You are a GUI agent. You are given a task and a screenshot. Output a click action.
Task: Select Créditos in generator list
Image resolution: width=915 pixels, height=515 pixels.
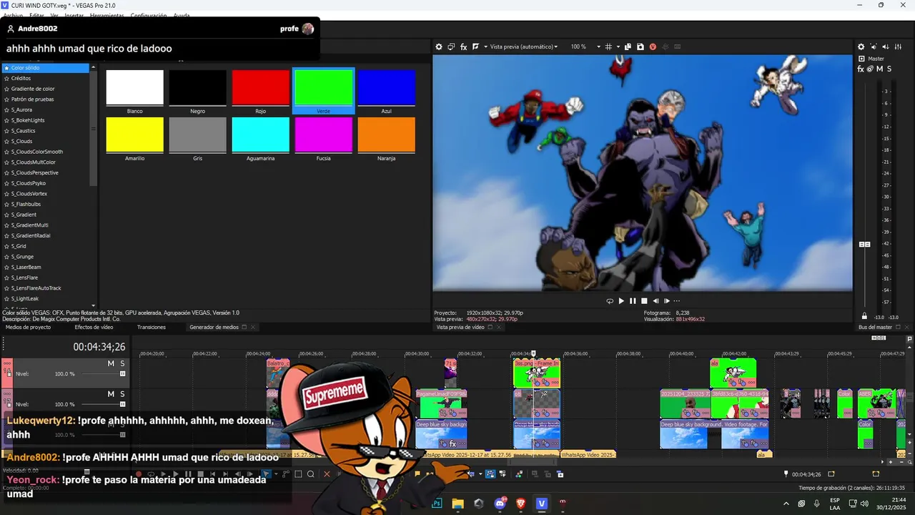coord(21,78)
